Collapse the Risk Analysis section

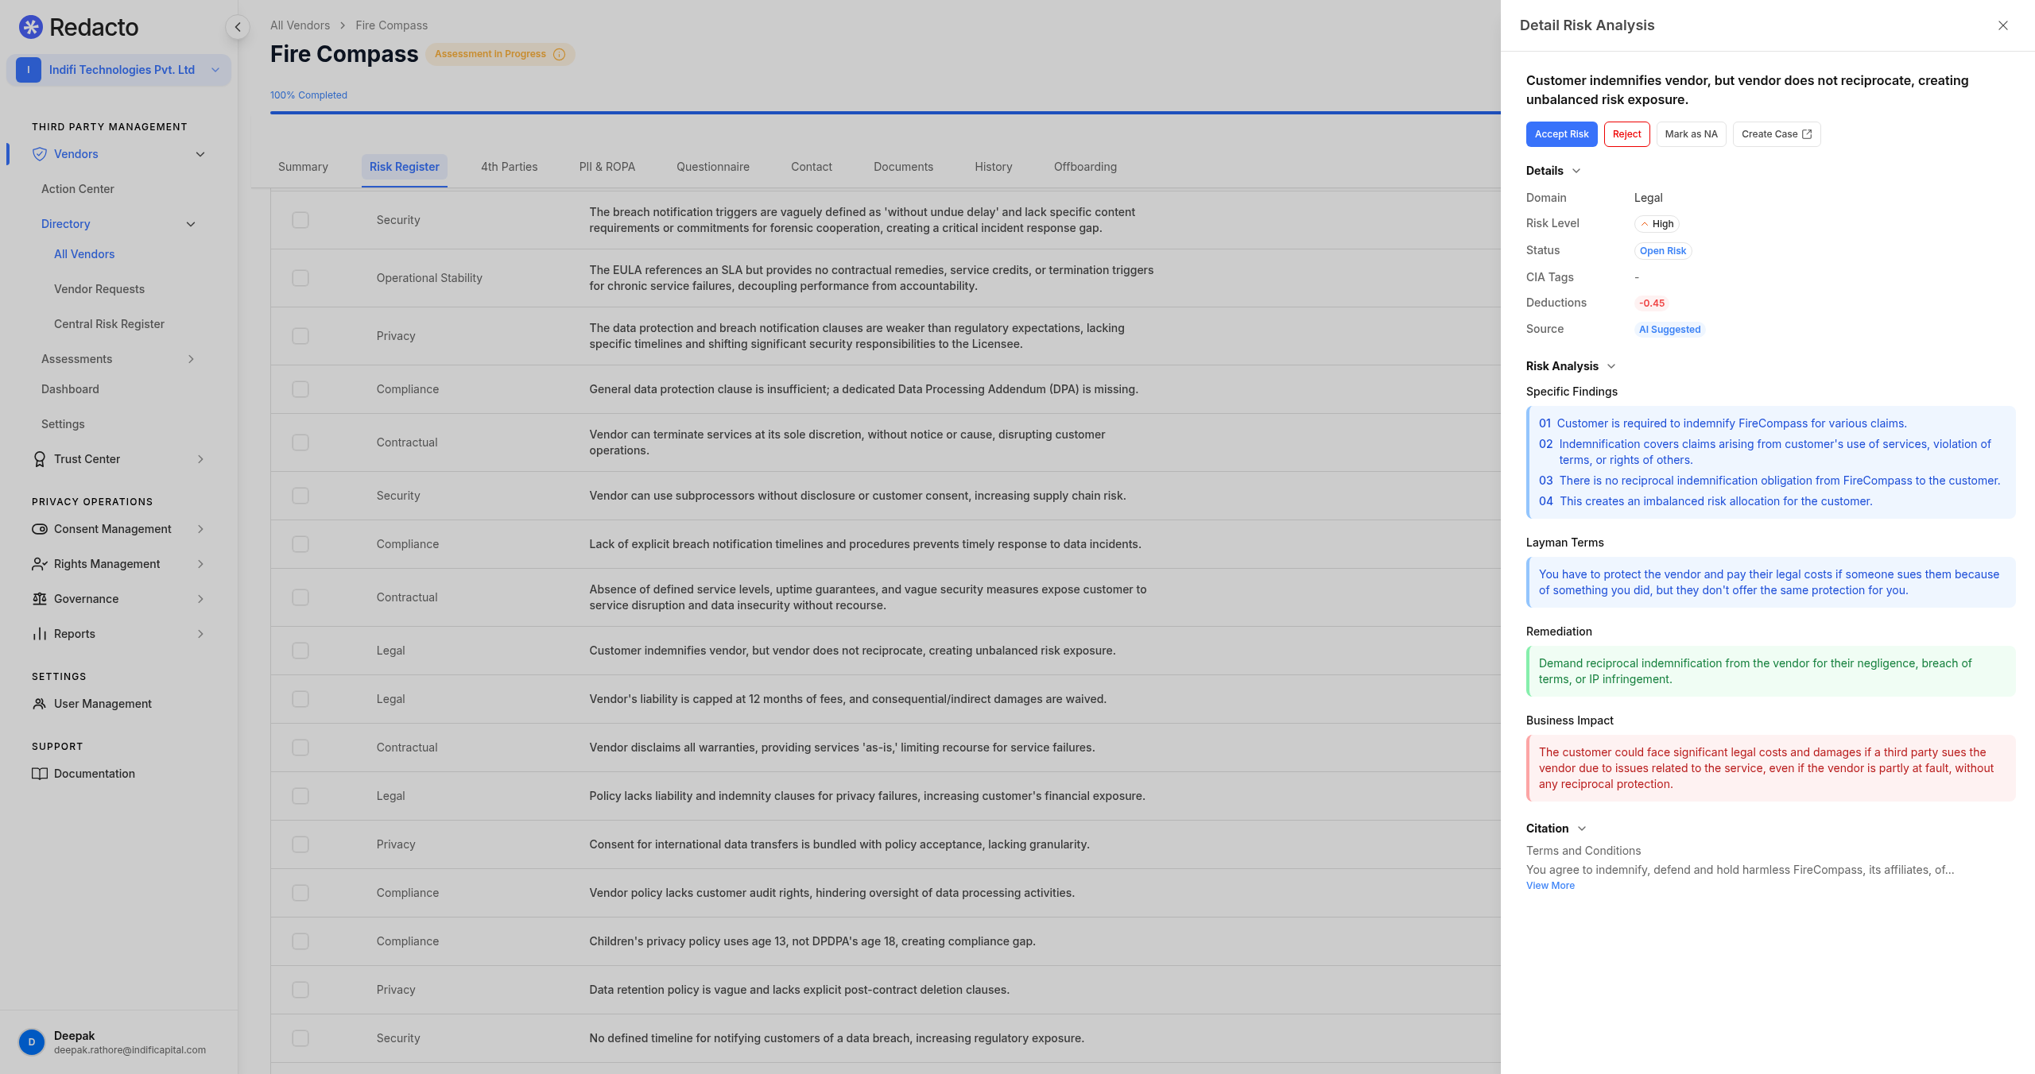pos(1611,366)
